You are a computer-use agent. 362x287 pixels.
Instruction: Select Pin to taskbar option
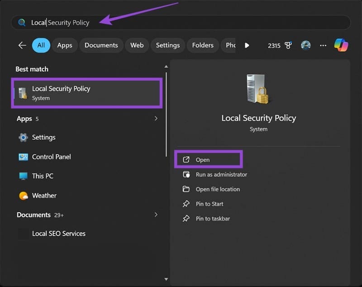tap(213, 219)
